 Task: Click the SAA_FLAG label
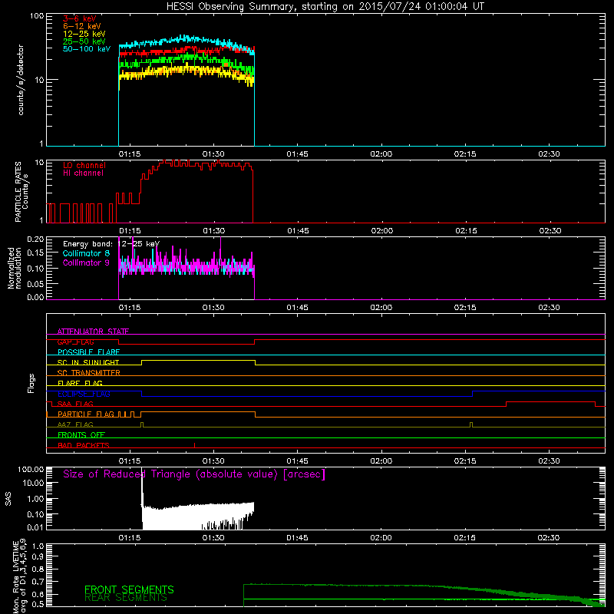(75, 404)
